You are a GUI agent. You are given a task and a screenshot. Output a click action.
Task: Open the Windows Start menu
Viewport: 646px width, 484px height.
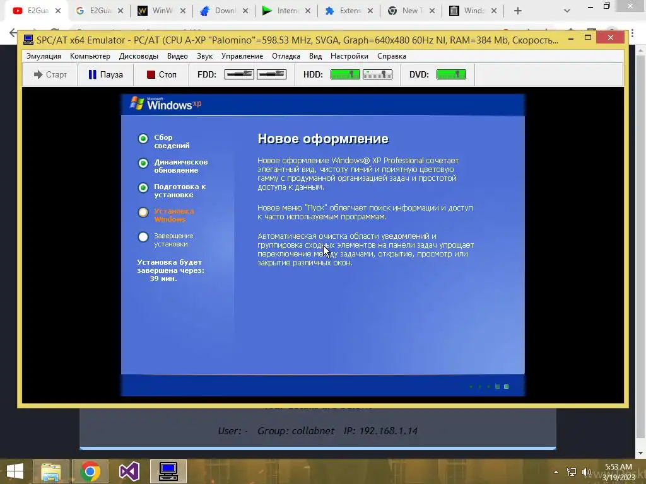pyautogui.click(x=15, y=471)
